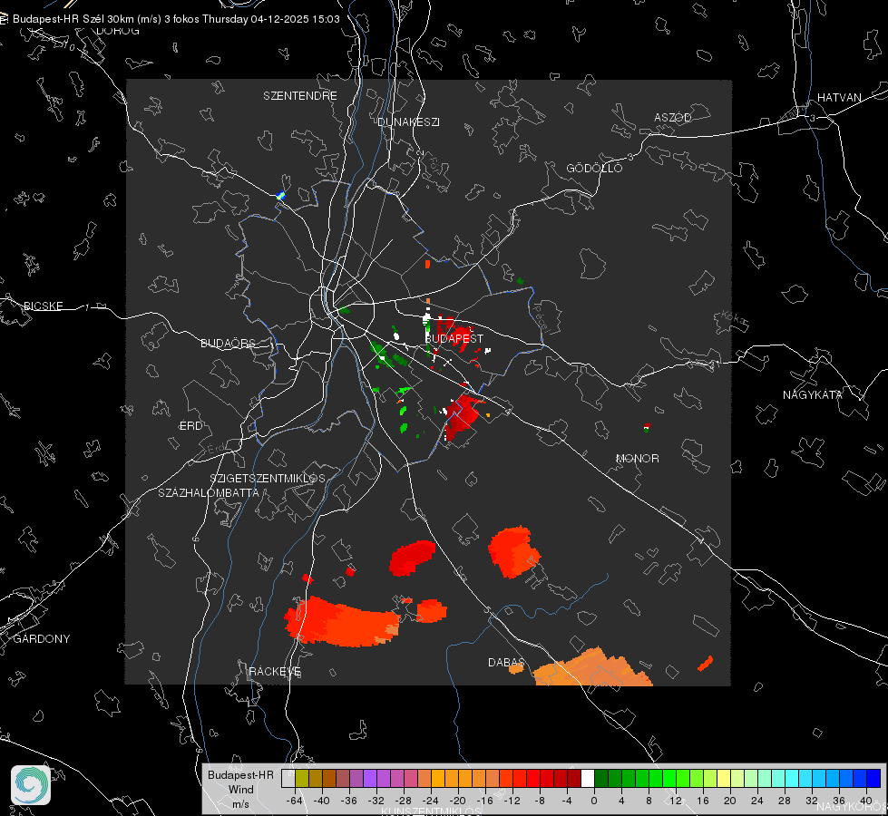Click the ÉRD town label

coord(190,426)
